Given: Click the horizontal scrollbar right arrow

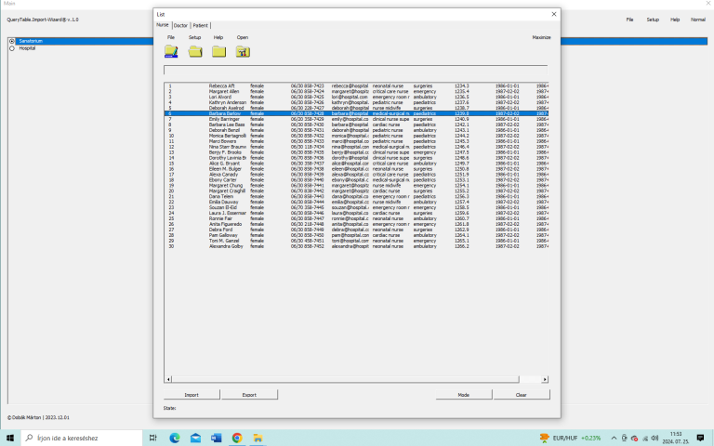Looking at the screenshot, I should click(x=544, y=379).
